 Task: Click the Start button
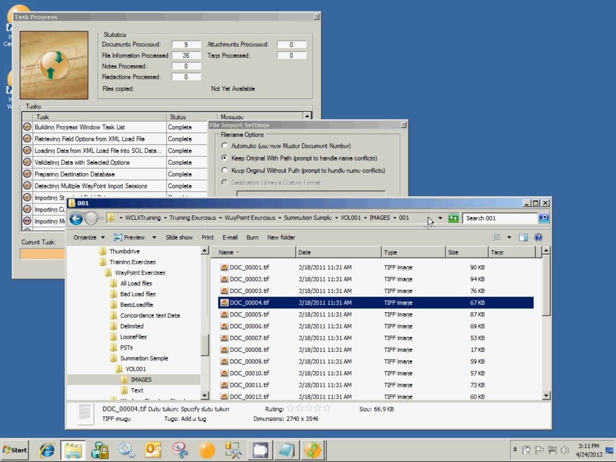point(15,450)
